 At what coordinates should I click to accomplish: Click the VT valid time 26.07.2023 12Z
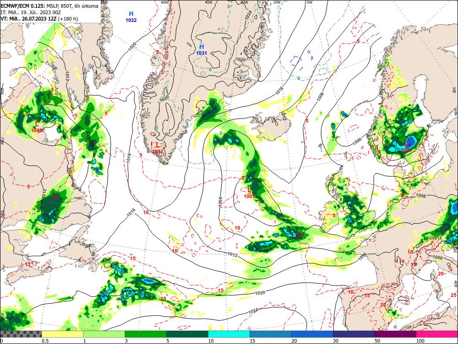(39, 19)
